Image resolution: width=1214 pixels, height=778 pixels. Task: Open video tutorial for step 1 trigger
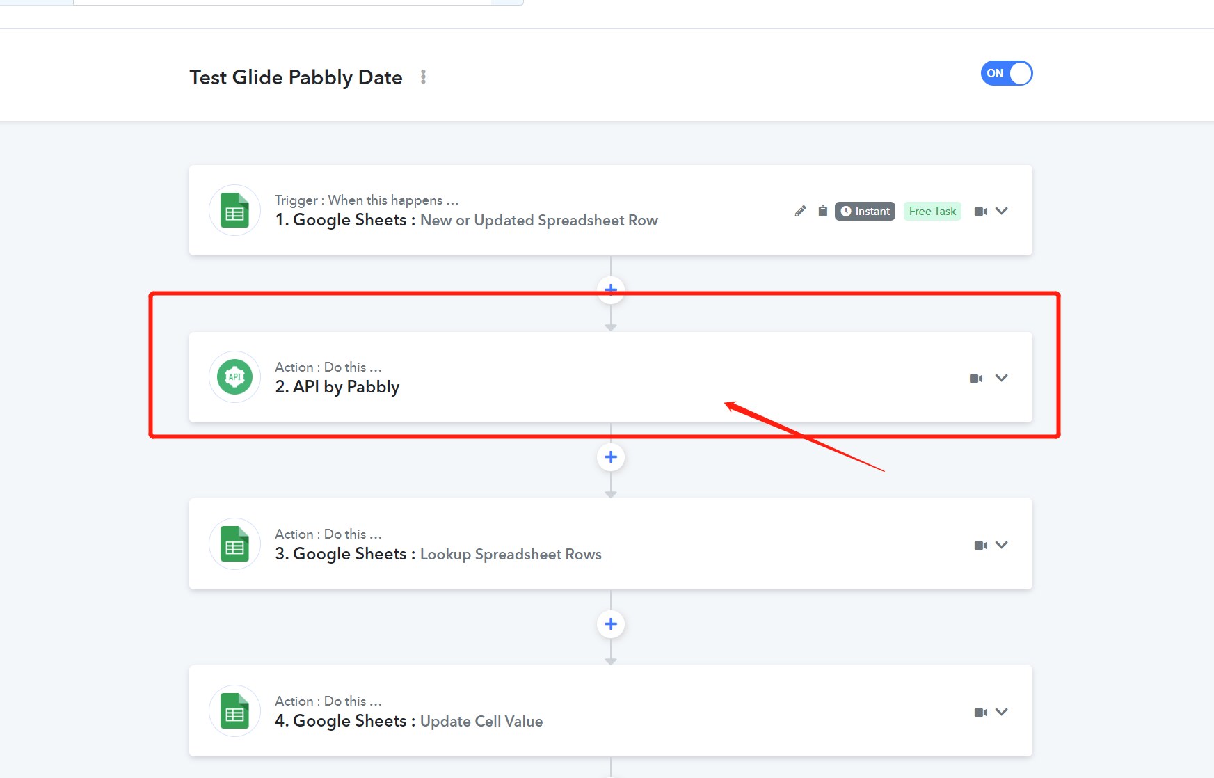coord(981,211)
